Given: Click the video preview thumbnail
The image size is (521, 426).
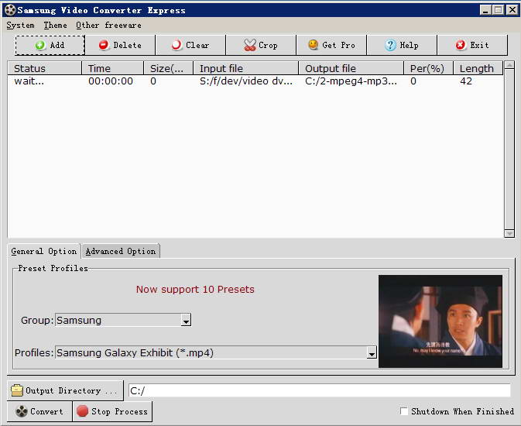Looking at the screenshot, I should 440,321.
